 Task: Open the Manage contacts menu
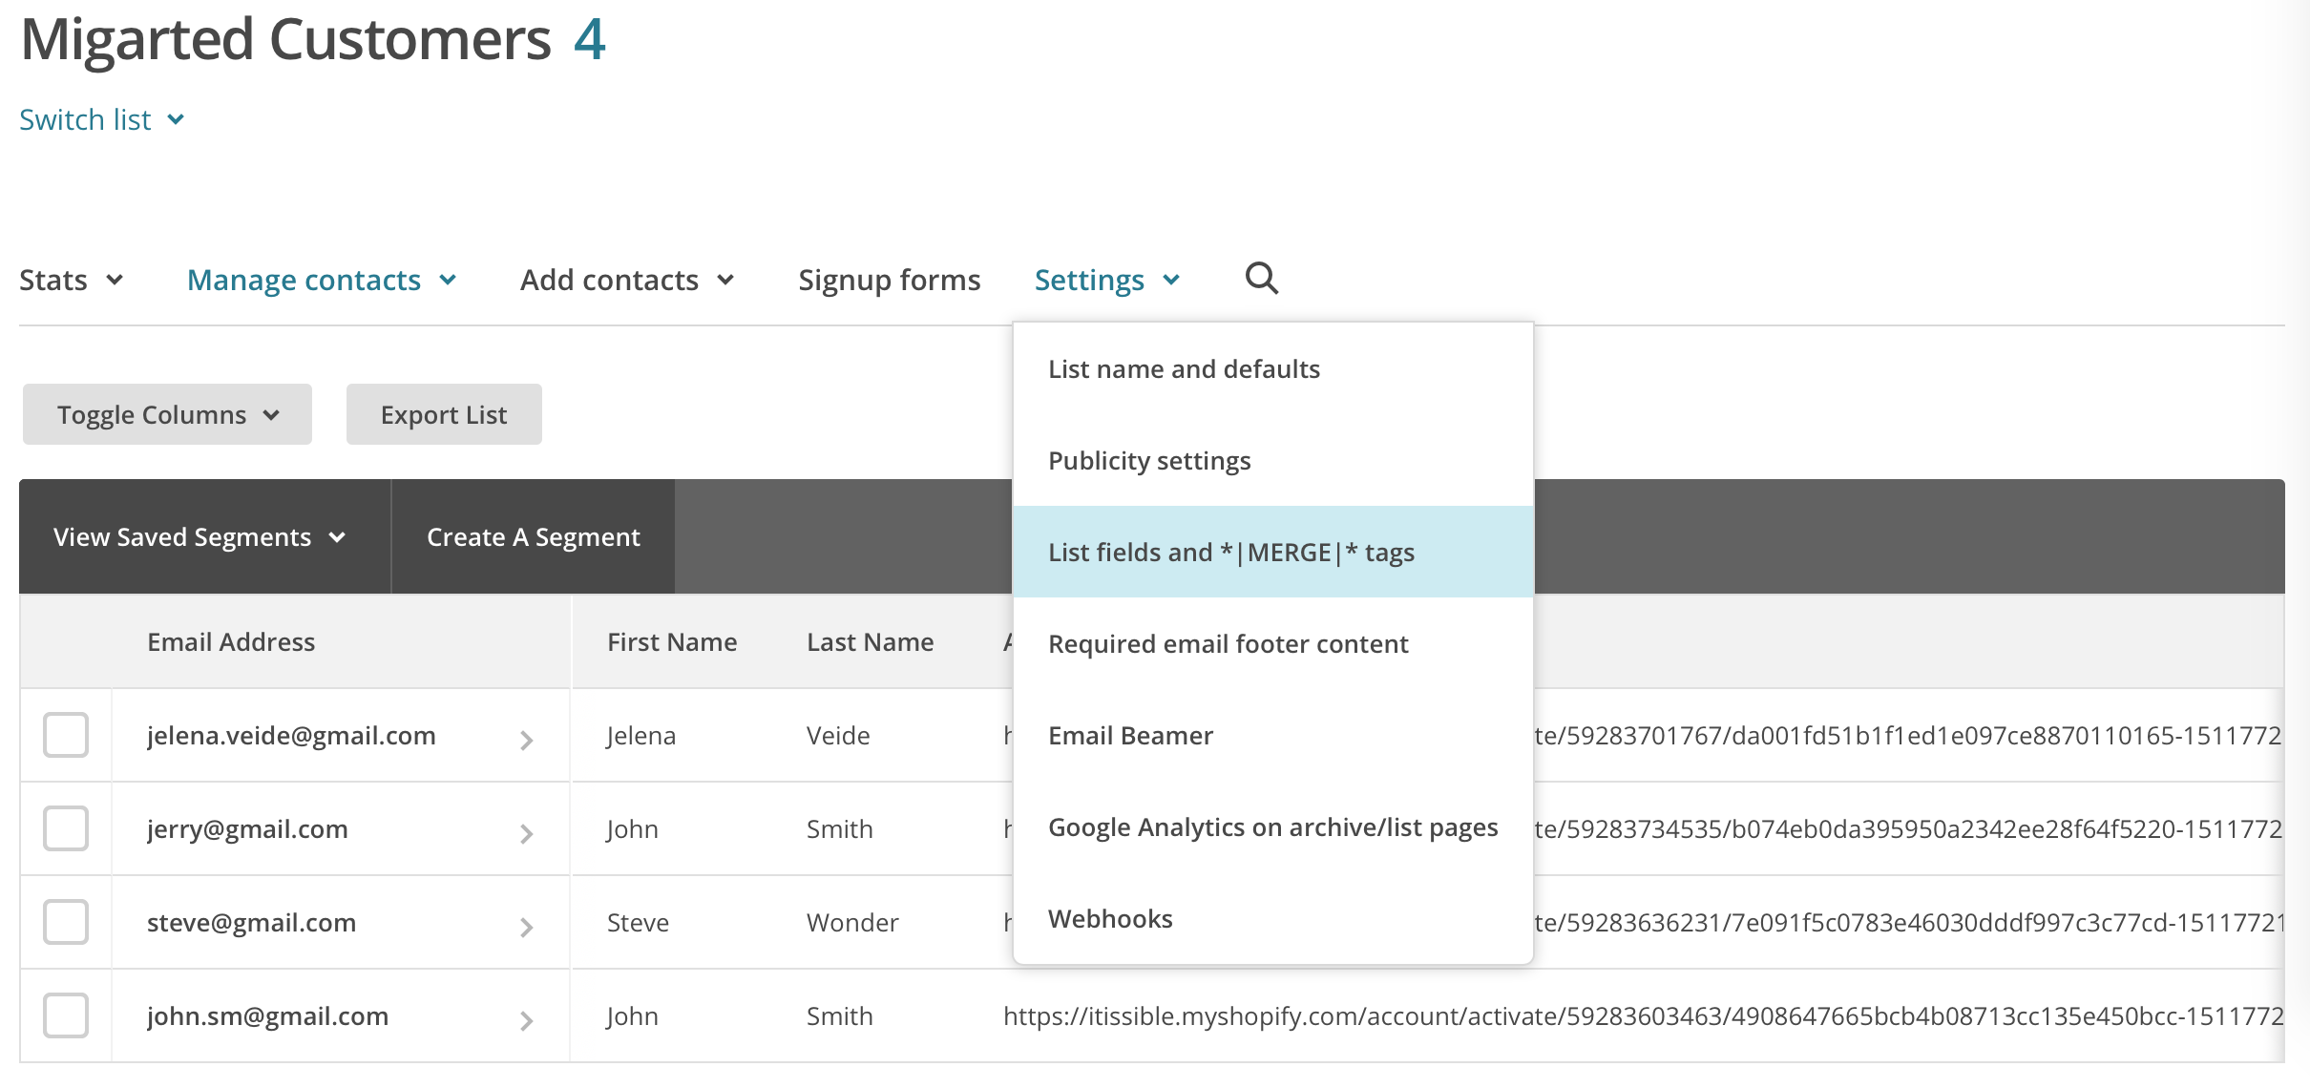click(322, 281)
